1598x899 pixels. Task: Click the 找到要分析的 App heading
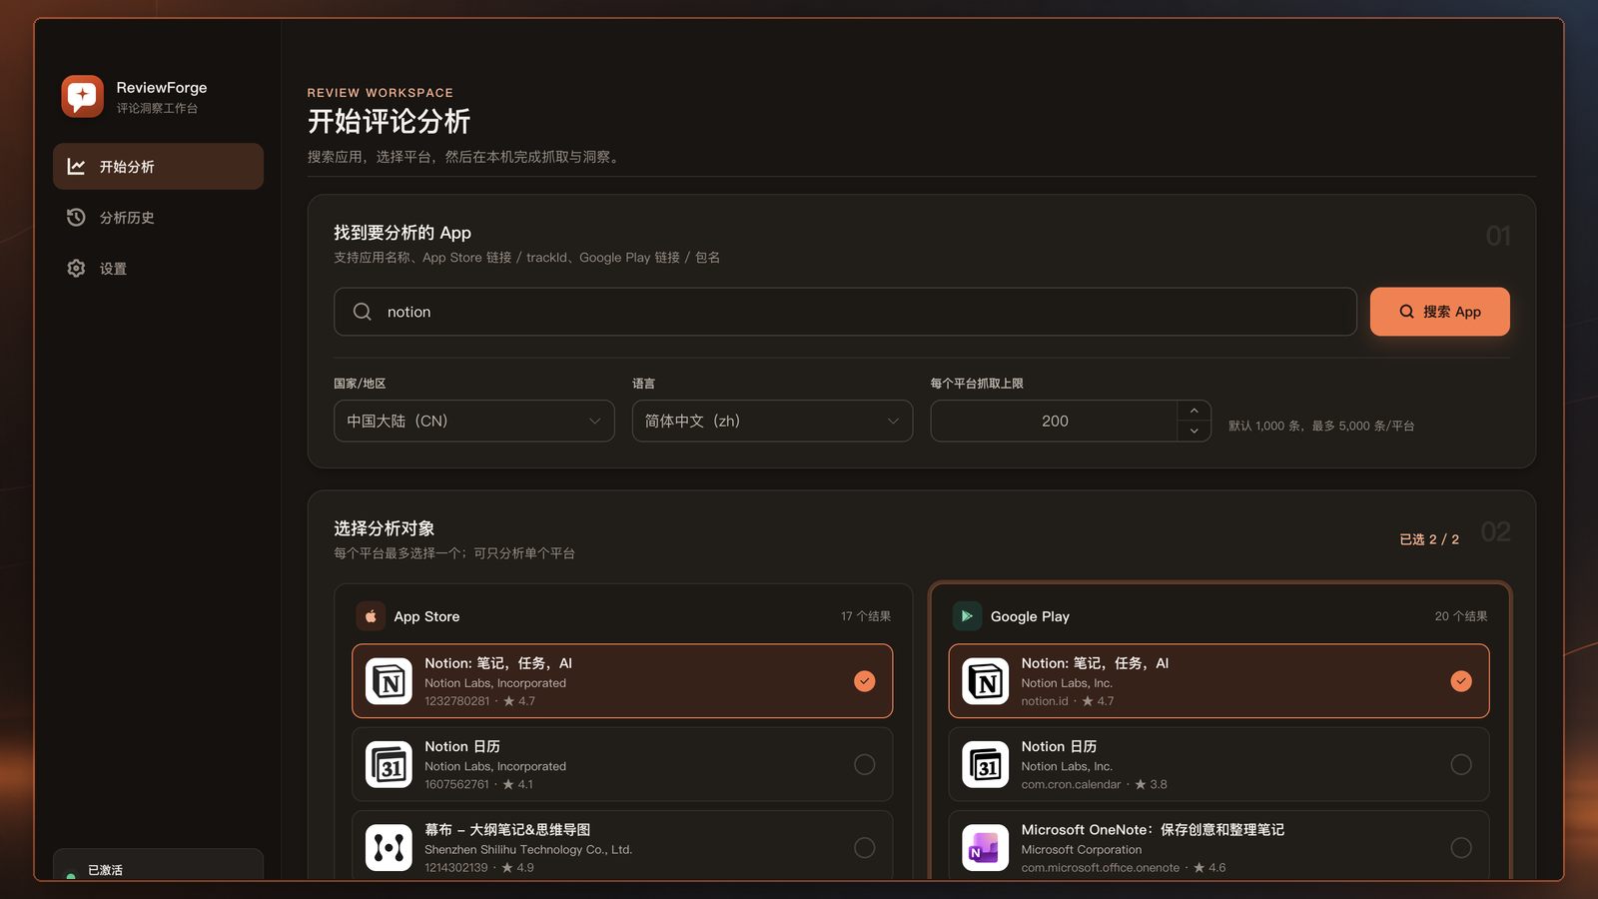402,233
